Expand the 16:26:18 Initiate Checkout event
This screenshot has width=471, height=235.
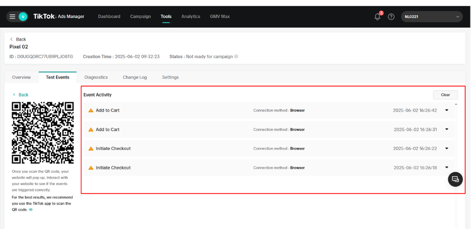pyautogui.click(x=447, y=167)
